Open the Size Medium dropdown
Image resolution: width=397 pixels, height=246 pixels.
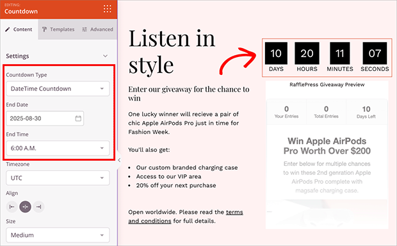[58, 235]
